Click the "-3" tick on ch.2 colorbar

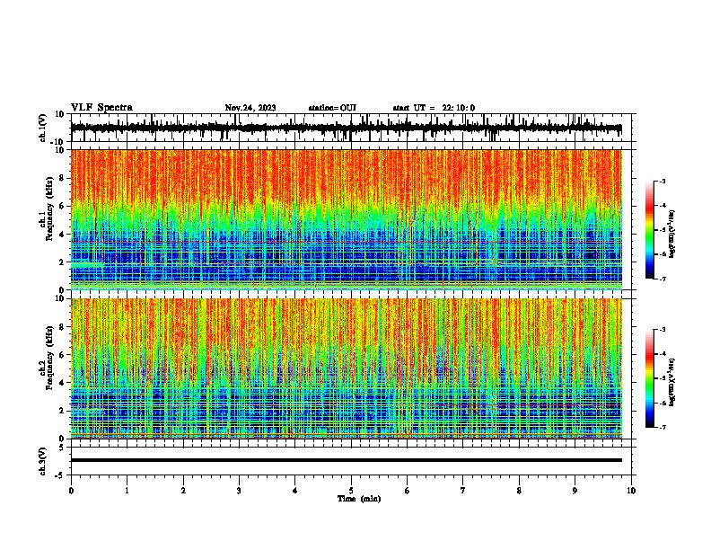[663, 330]
